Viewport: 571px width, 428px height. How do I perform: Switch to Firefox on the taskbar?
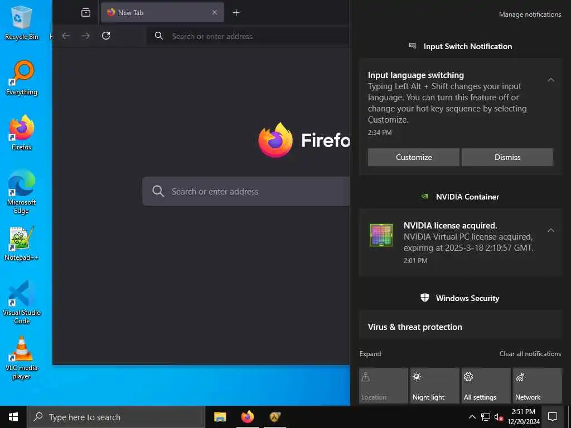[x=248, y=417]
